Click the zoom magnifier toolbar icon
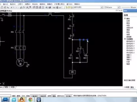 [x=47, y=7]
